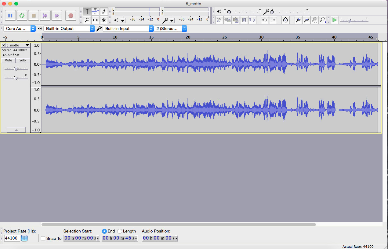Solo the 5_motto track
The image size is (388, 249).
23,60
